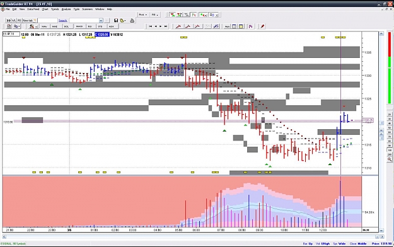The image size is (394, 247).
Task: Jump to the last bar
Action: pyautogui.click(x=166, y=26)
